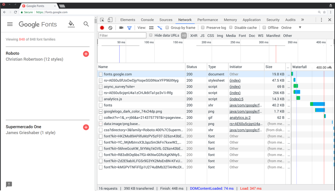Open the Security tab
The height and width of the screenshot is (193, 335).
273,20
